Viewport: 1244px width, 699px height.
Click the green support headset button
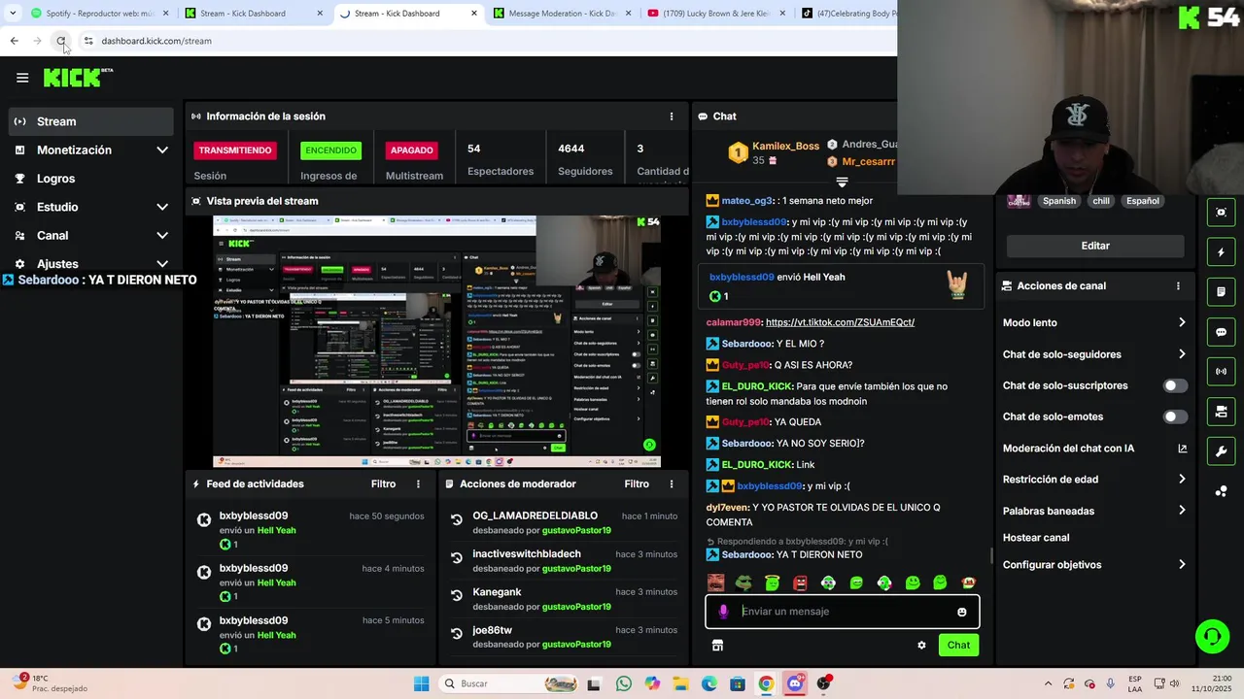point(1212,637)
